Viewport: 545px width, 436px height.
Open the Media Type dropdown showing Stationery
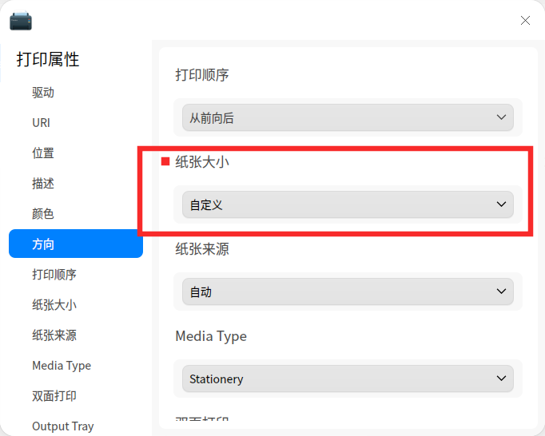tap(348, 379)
